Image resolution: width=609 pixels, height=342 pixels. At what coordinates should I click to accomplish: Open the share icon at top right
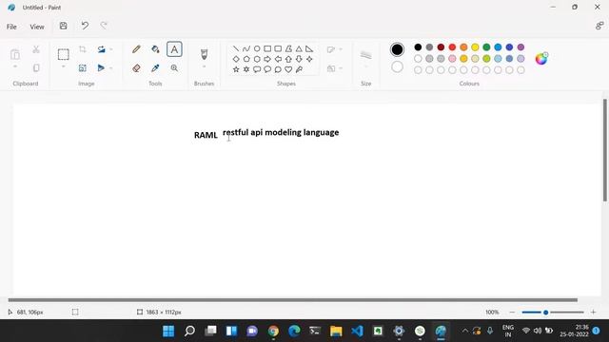point(599,26)
